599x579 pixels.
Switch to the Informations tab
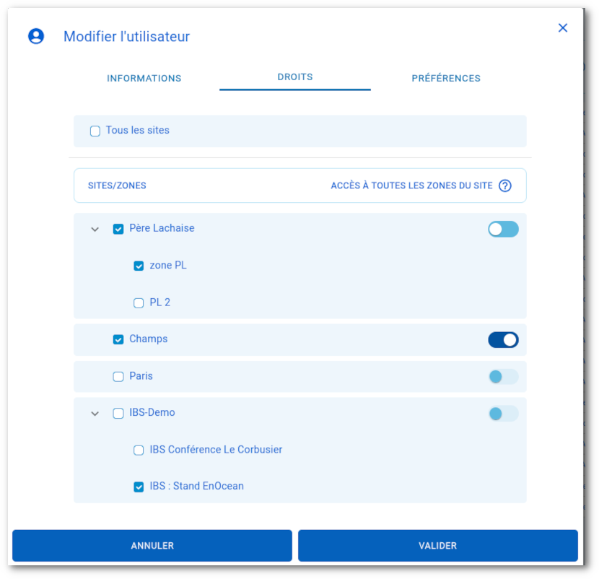[x=144, y=78]
